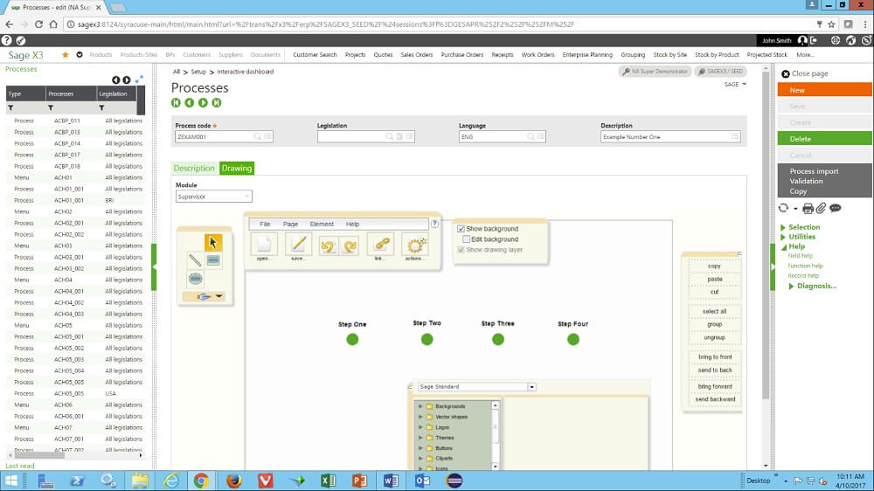
Task: Click the Description input field
Action: (664, 137)
